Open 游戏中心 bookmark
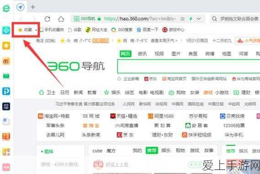The width and height of the screenshot is (260, 174). click(x=173, y=30)
